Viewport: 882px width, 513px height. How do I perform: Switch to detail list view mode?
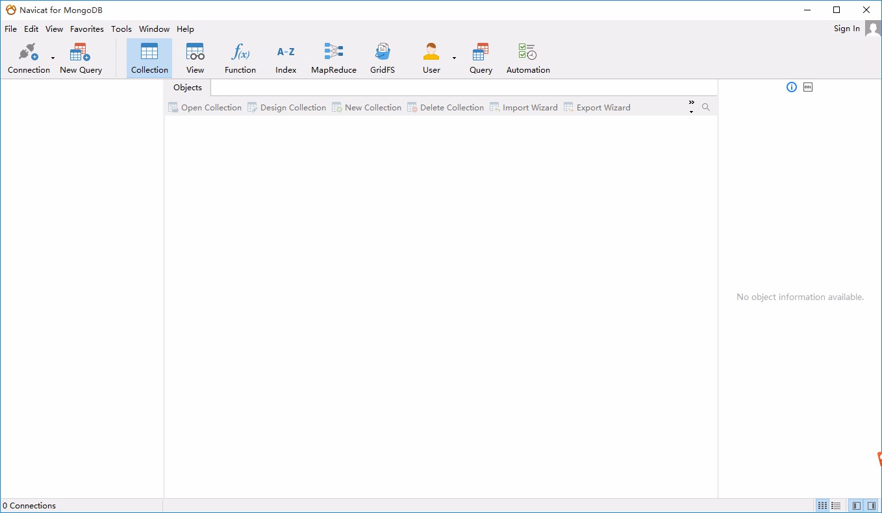pos(836,506)
